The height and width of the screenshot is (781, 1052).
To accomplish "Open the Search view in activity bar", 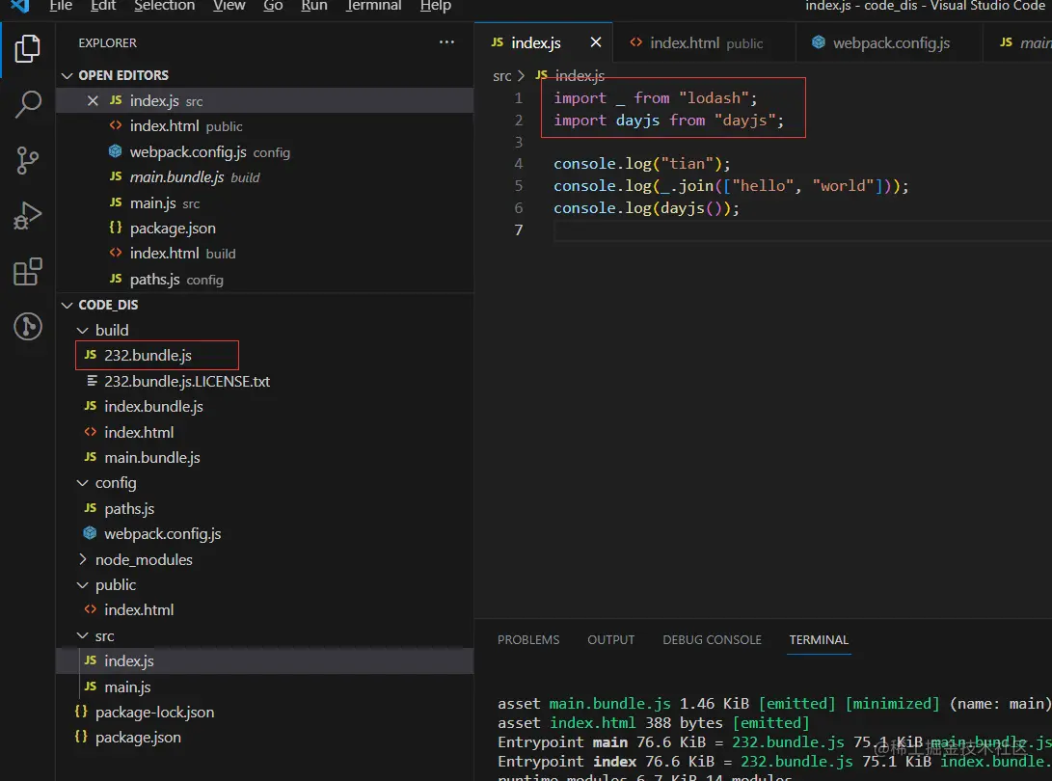I will [28, 104].
